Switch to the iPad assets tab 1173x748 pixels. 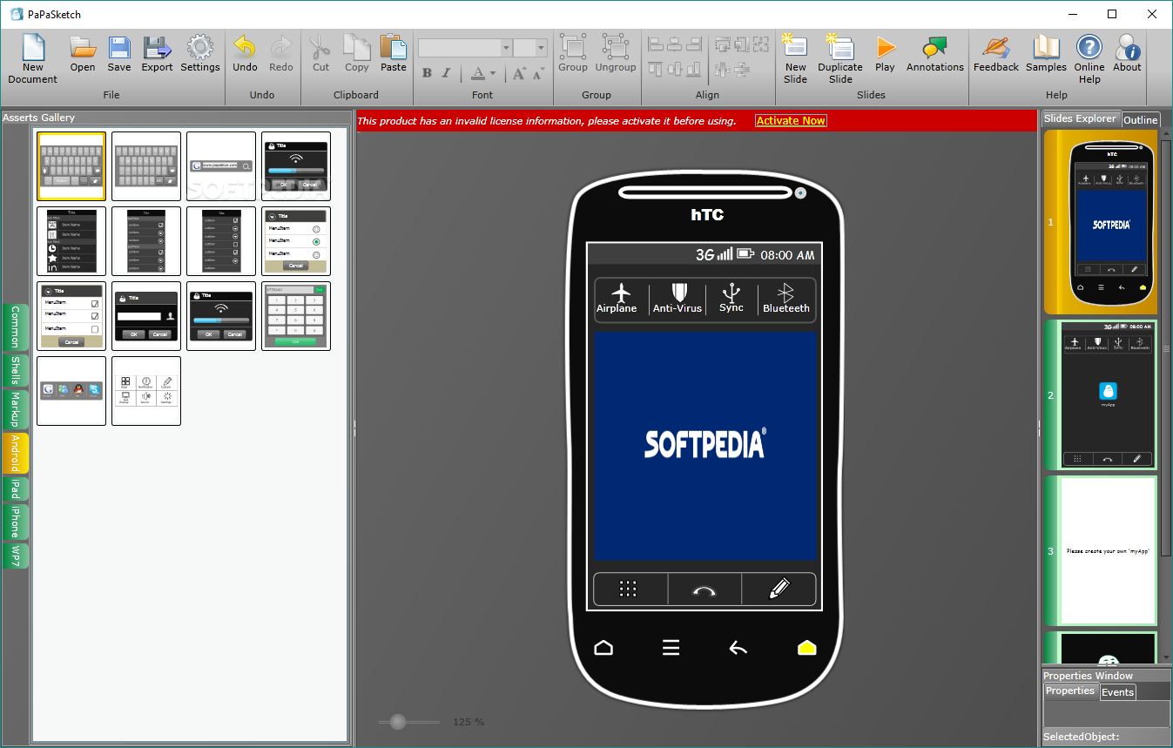coord(16,489)
